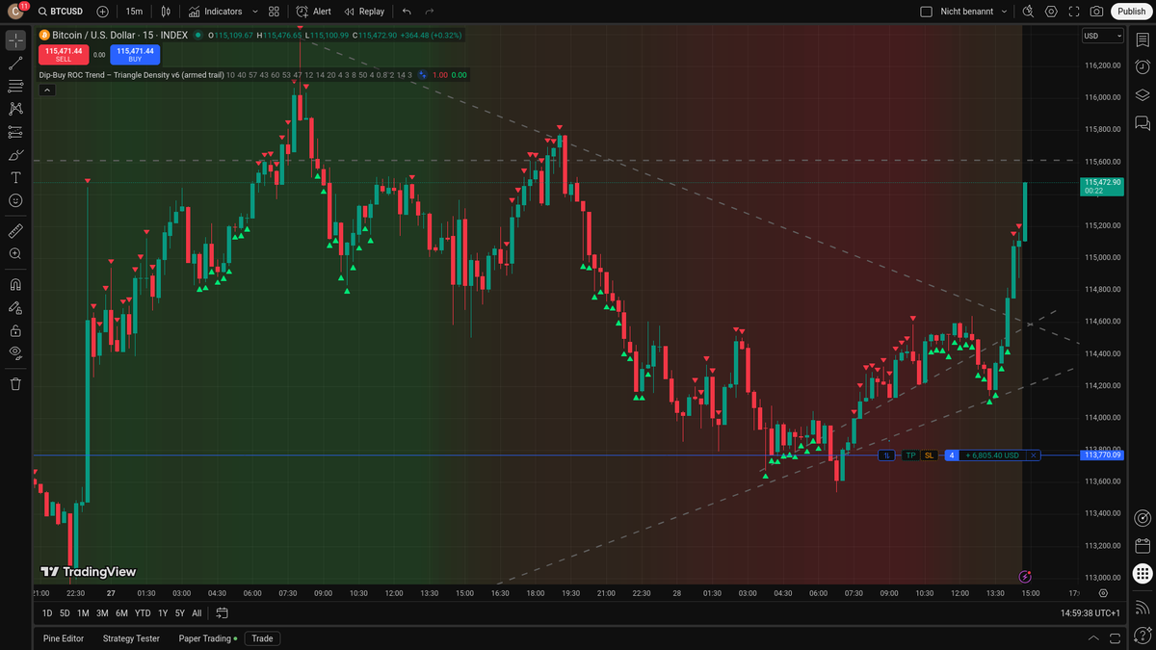Select the zoom in tool
This screenshot has height=650, width=1156.
15,253
